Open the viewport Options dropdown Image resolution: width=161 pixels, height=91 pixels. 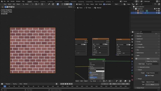71,7
